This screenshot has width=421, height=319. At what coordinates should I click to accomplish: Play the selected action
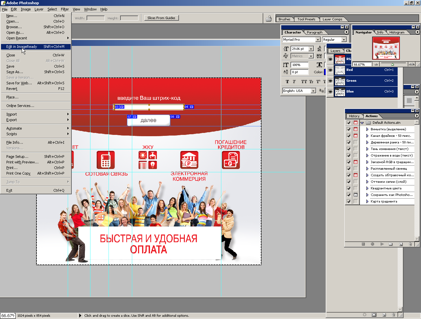coord(382,244)
